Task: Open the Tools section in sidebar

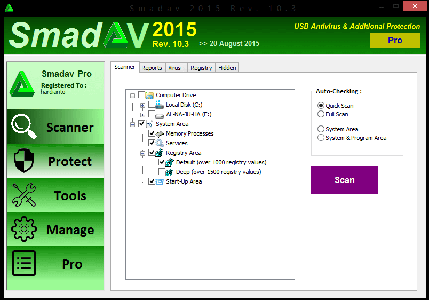Action: (55, 195)
